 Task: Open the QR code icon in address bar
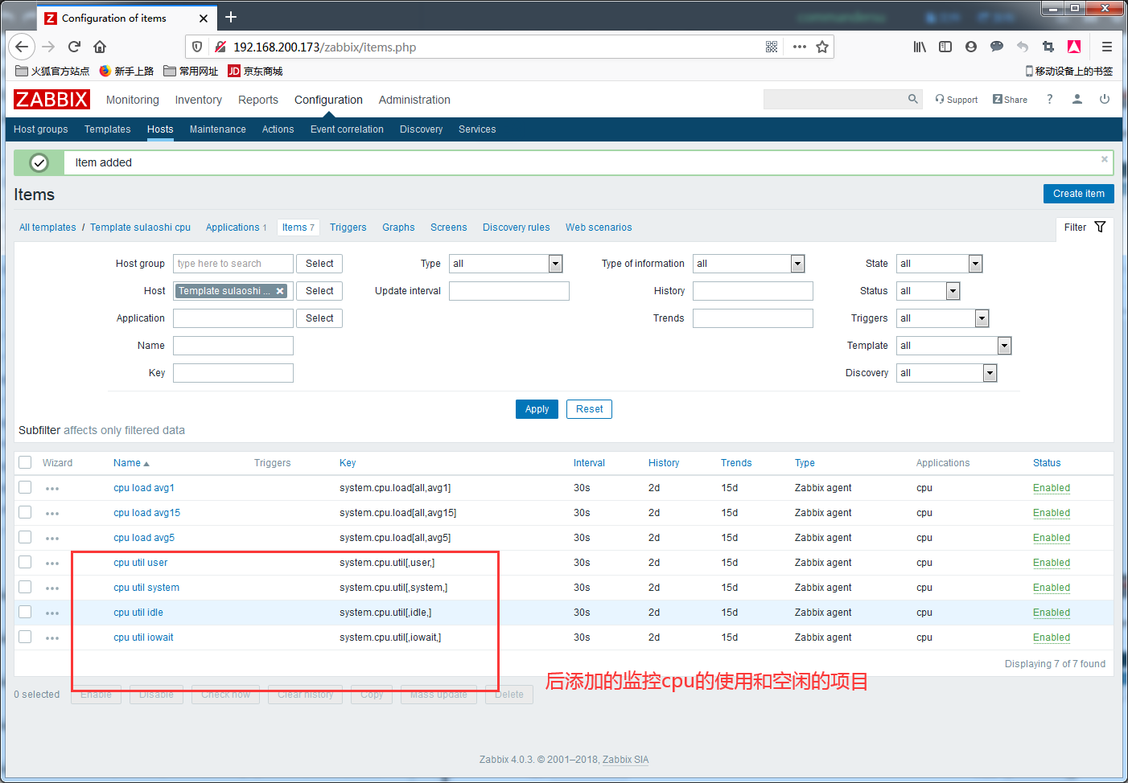772,47
